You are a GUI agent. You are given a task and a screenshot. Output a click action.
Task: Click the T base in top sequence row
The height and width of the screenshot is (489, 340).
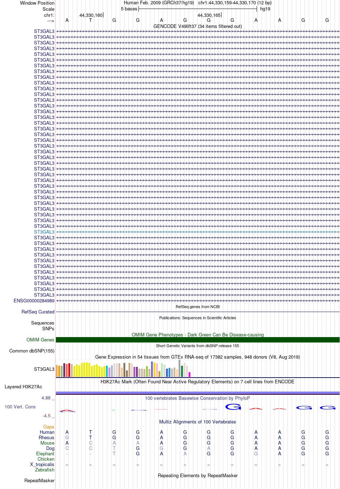coord(91,20)
